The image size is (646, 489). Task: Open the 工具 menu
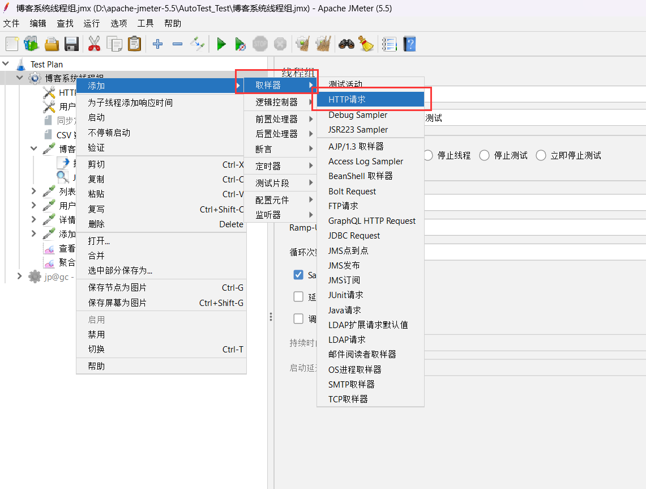point(145,23)
